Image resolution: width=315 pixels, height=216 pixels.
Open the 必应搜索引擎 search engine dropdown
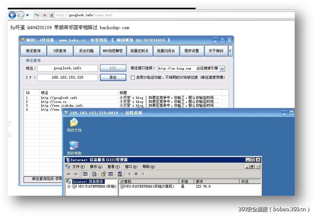click(223, 68)
